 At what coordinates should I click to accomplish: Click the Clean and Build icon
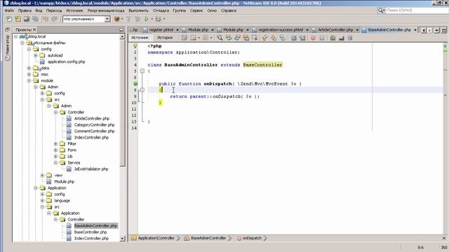point(138,19)
